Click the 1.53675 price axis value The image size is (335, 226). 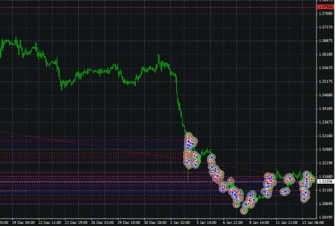point(326,122)
